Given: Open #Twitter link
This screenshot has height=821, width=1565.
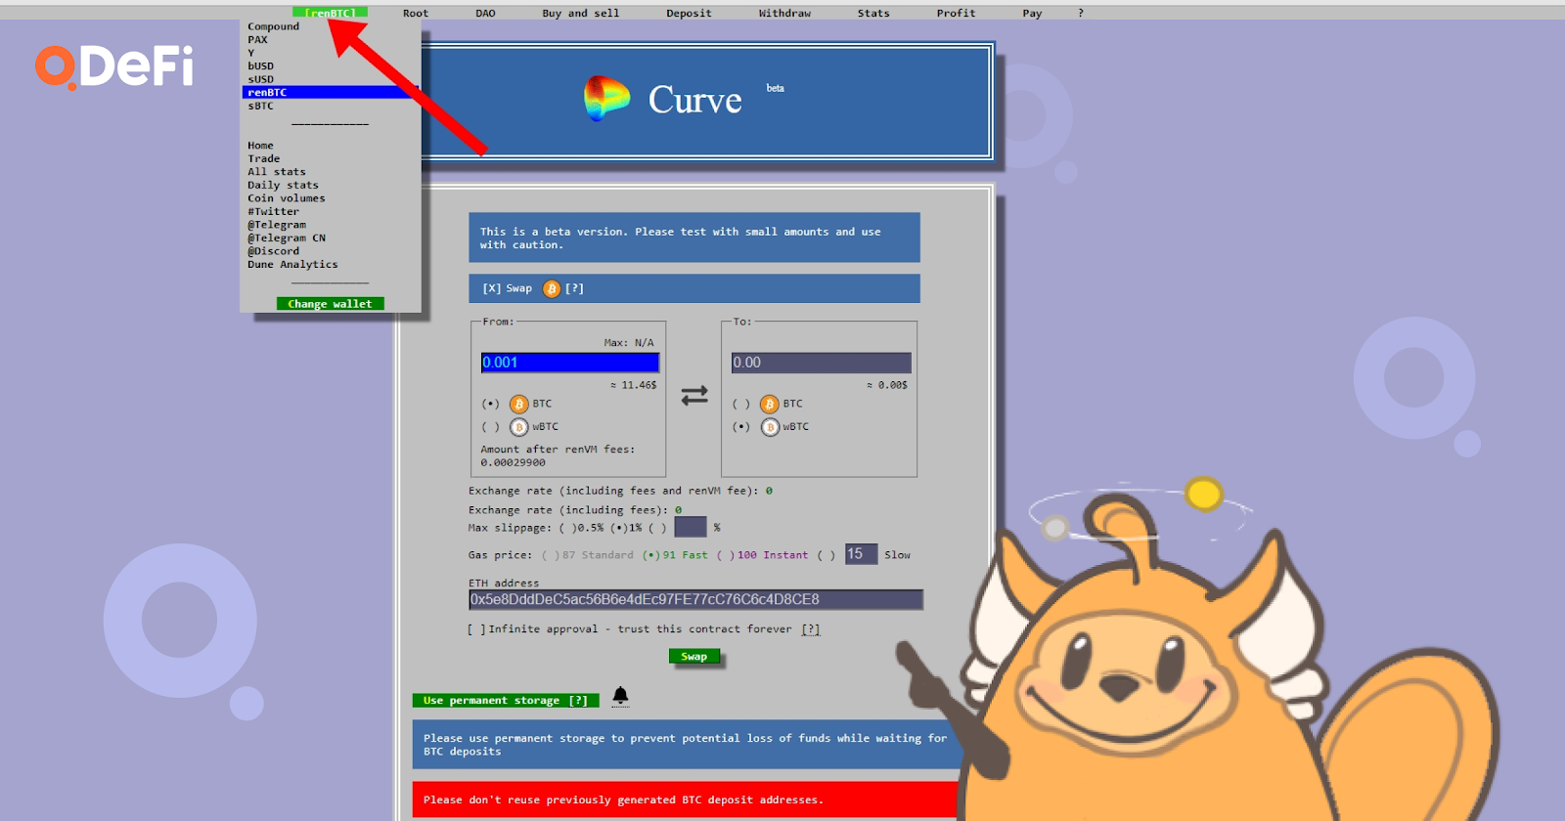Looking at the screenshot, I should coord(274,211).
